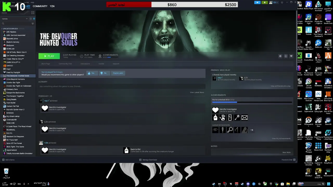The image size is (333, 187).
Task: Open FiveM desktop shortcut
Action: pos(328,57)
